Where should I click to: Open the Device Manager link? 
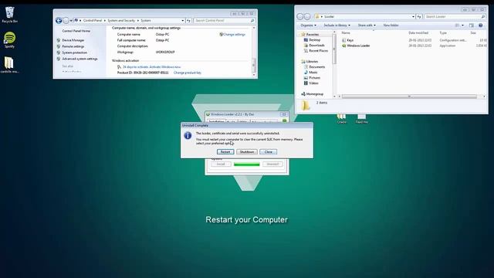73,40
